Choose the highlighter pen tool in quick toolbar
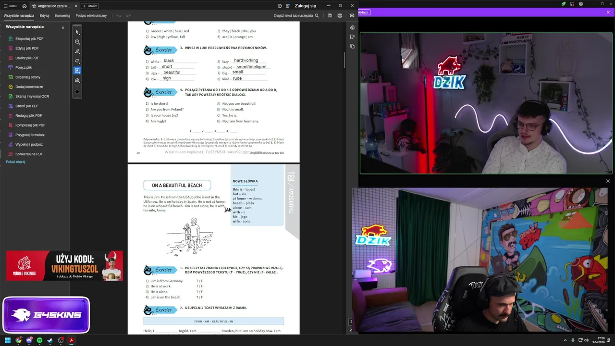 [77, 51]
